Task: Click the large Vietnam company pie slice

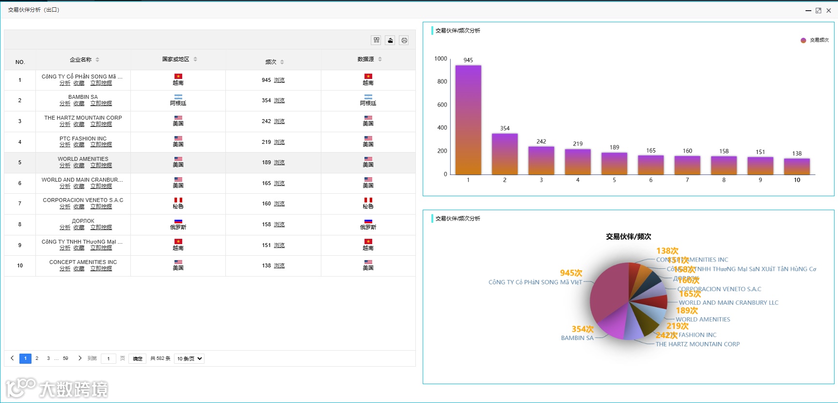Action: click(x=610, y=293)
